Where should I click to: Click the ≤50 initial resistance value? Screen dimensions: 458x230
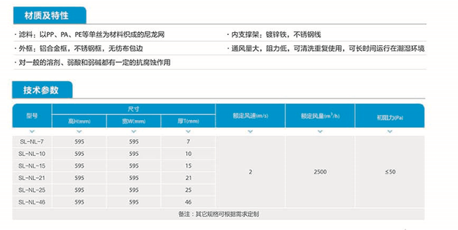390,172
